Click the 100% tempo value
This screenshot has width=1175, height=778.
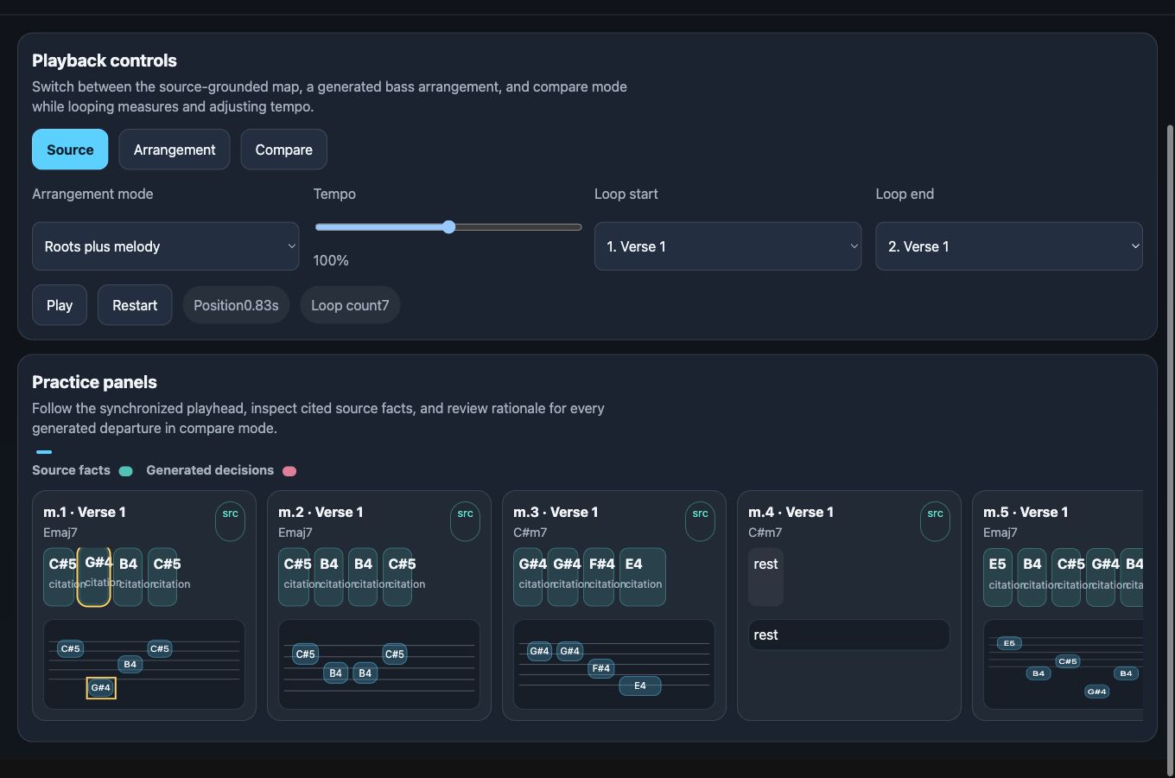[x=331, y=260]
